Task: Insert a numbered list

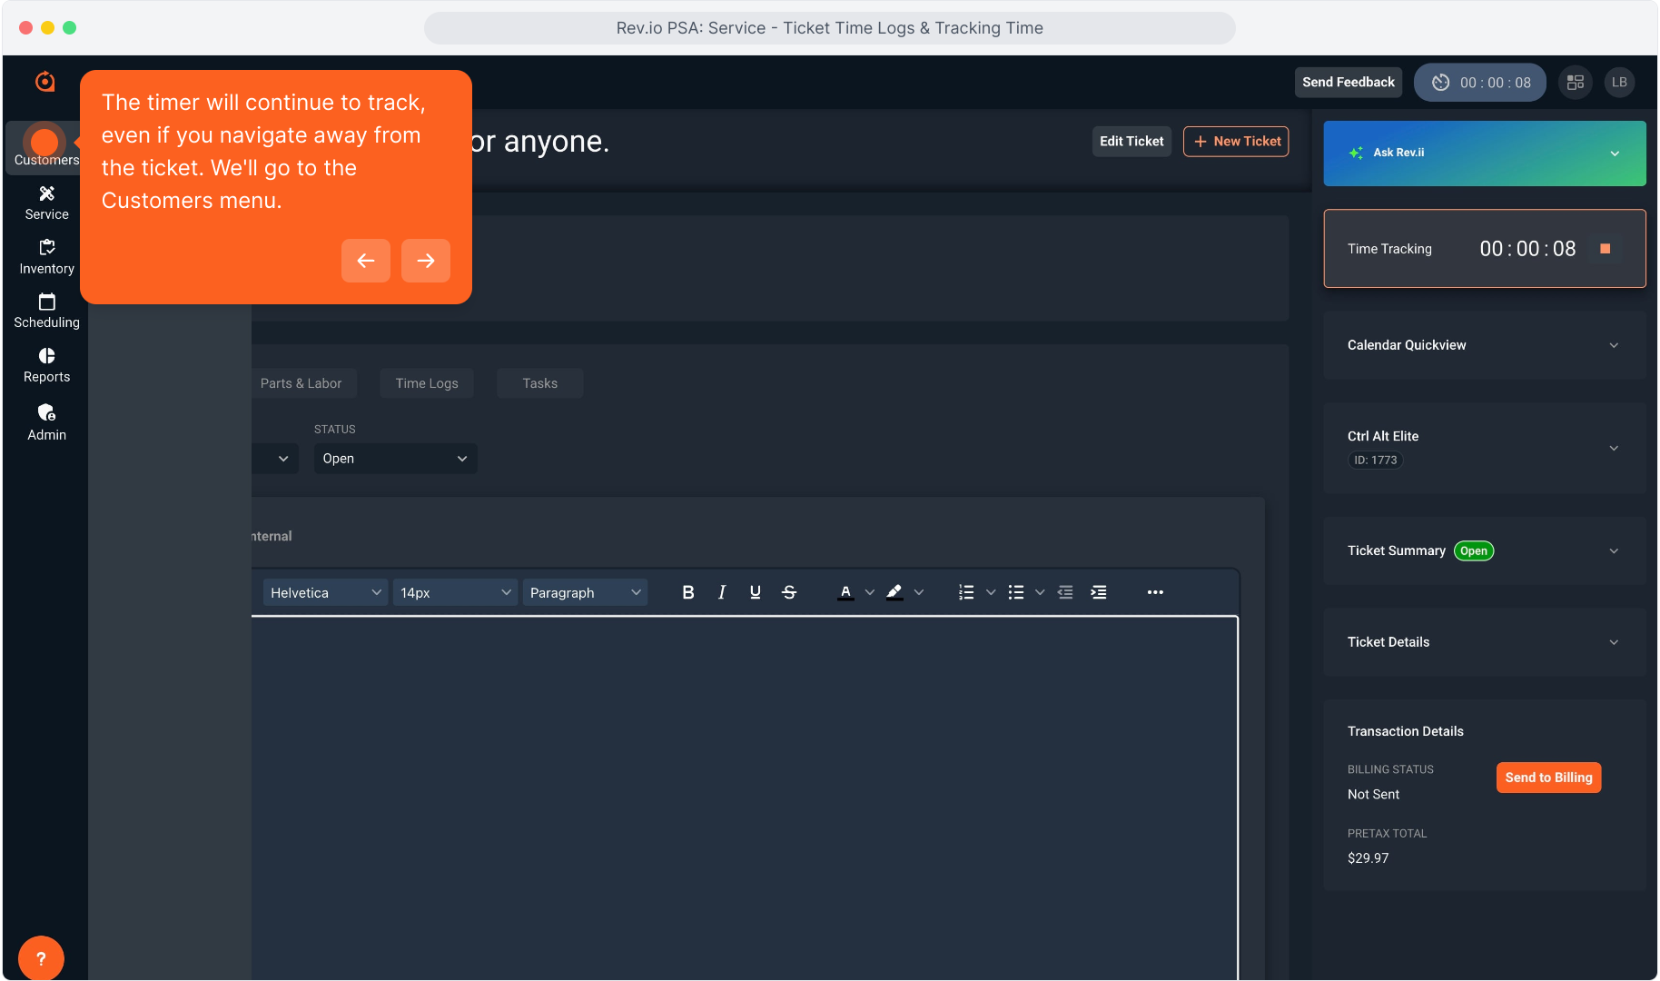Action: [x=966, y=592]
